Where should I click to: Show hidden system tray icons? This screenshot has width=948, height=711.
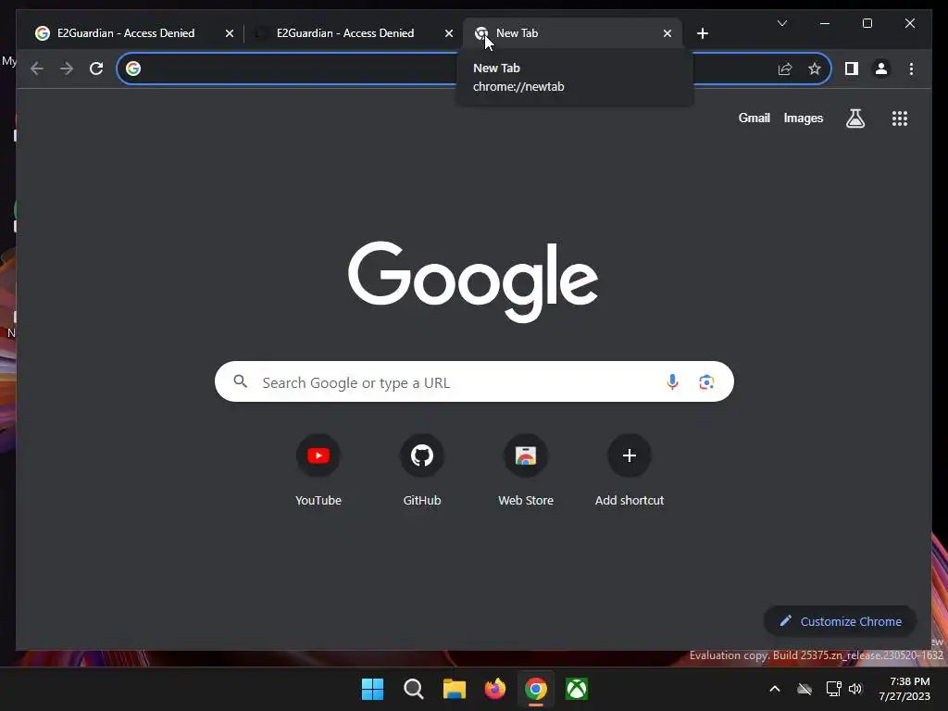click(775, 689)
